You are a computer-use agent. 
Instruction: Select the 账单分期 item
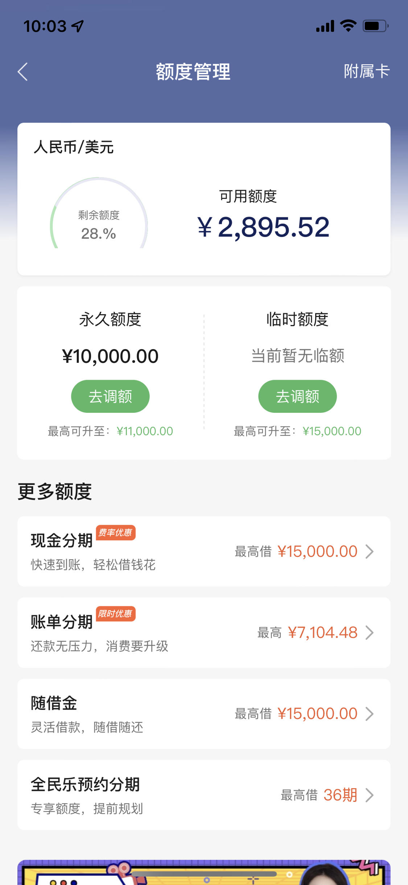204,632
